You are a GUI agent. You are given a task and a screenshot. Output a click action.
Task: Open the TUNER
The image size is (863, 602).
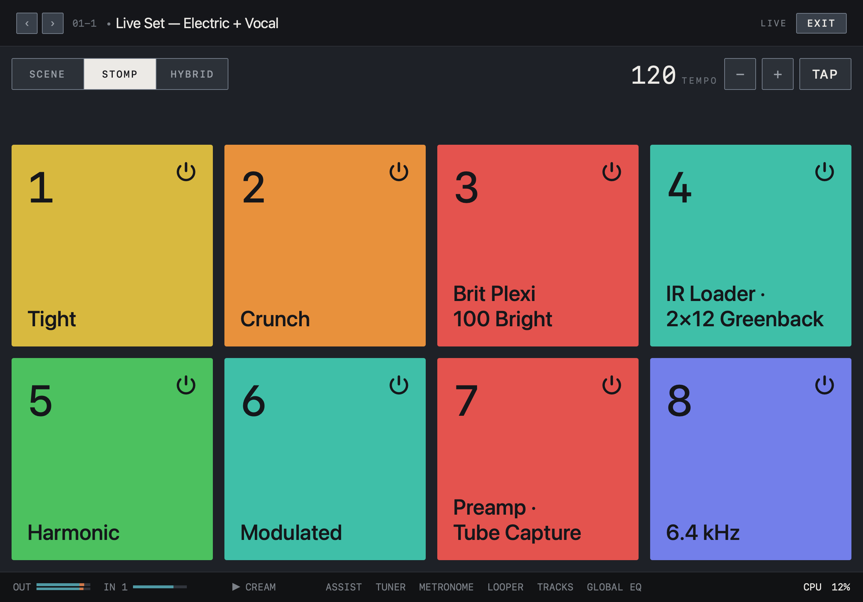(391, 587)
